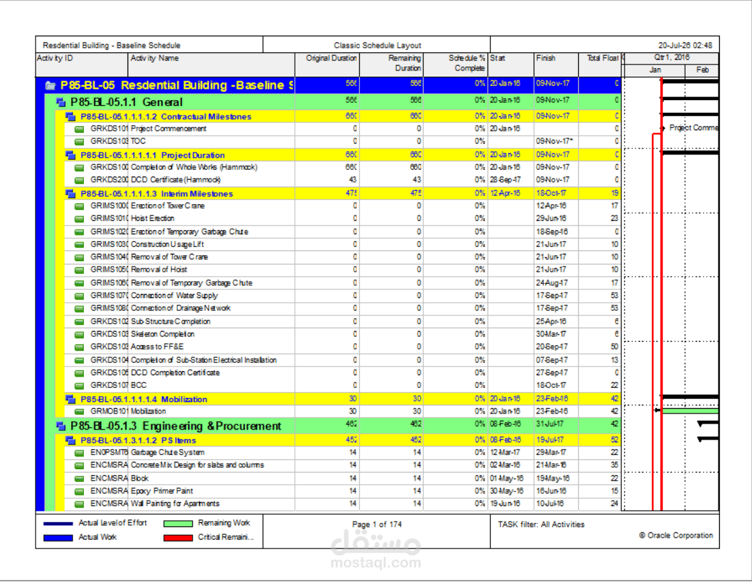Viewport: 752px width, 582px height.
Task: Click the red Critical Remaining legend swatch
Action: click(x=178, y=538)
